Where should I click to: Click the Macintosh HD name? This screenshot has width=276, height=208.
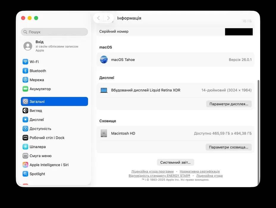point(123,133)
